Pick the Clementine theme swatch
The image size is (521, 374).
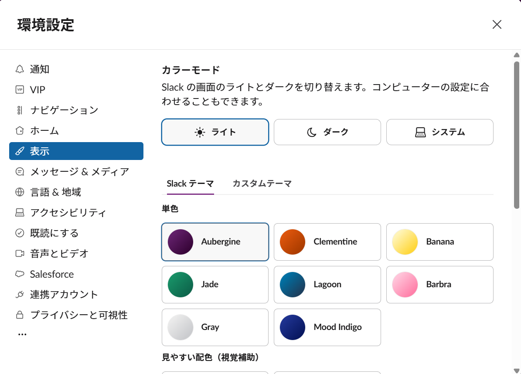point(327,242)
